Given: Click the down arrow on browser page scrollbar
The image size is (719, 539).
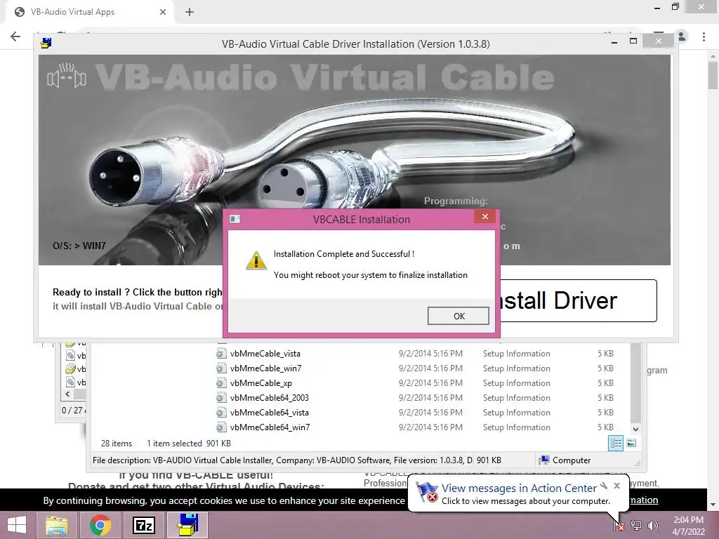Looking at the screenshot, I should click(713, 504).
